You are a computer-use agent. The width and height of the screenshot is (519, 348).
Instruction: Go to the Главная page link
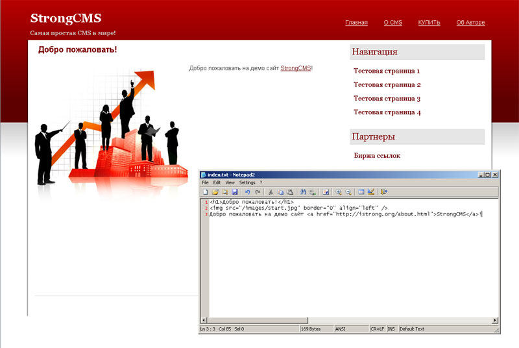(x=356, y=23)
